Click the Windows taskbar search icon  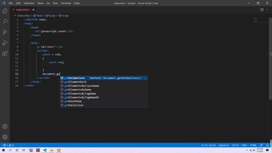pos(10,150)
